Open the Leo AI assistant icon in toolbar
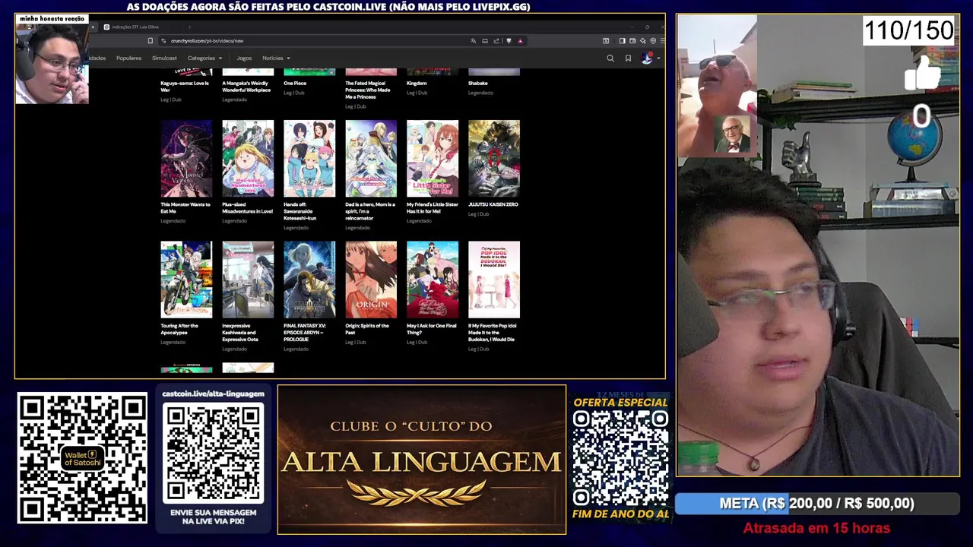The width and height of the screenshot is (973, 547). click(x=643, y=41)
